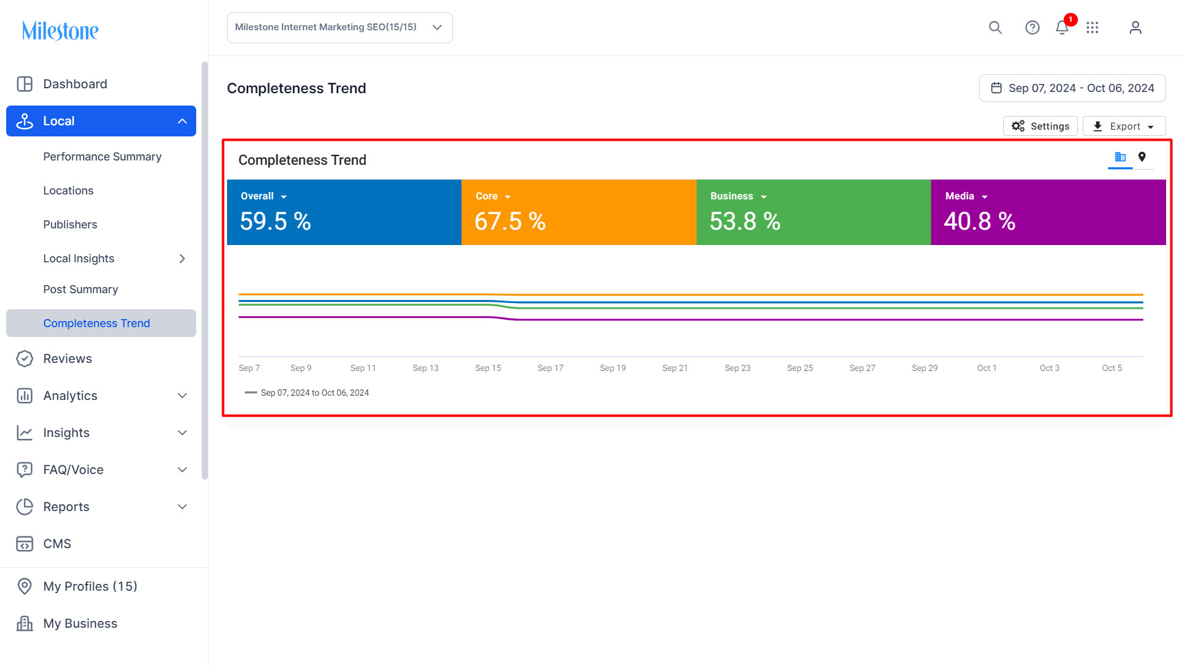Image resolution: width=1184 pixels, height=666 pixels.
Task: Click the sidebar scrollbar
Action: coord(205,270)
